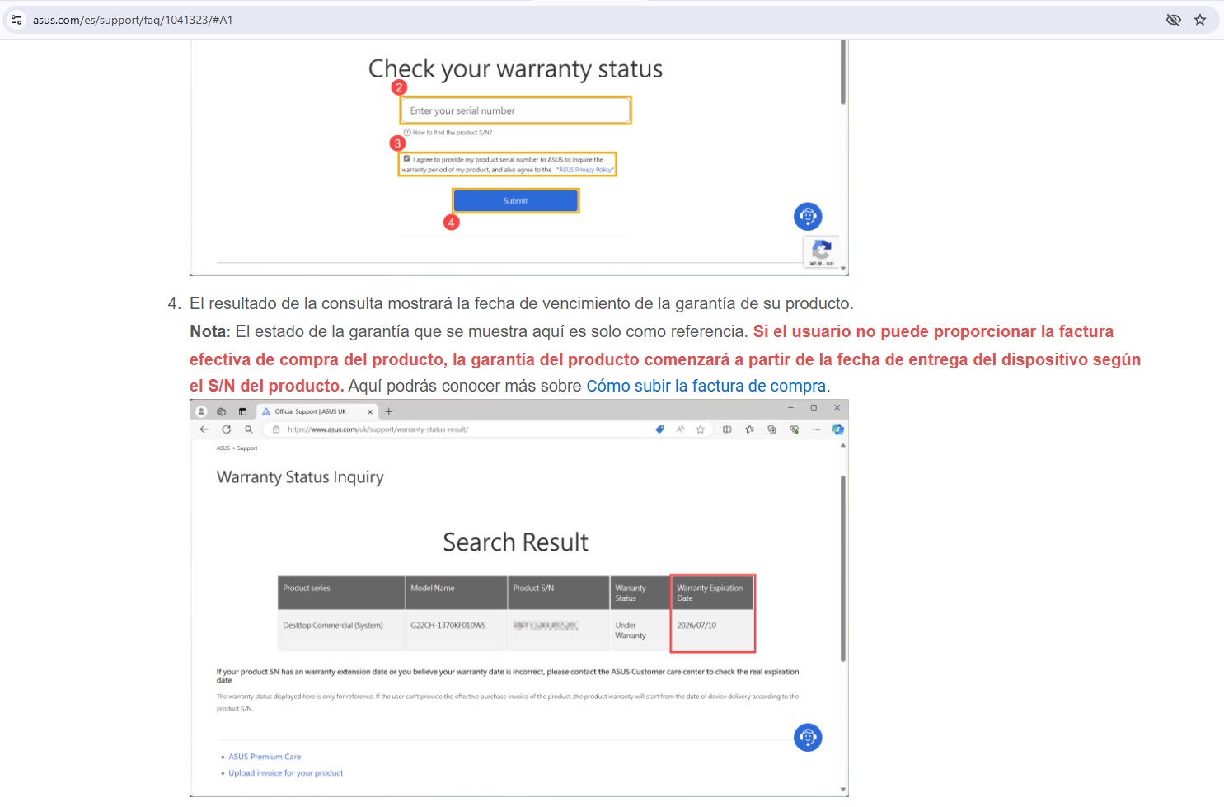Open chat support icon in the Search Result screenshot
This screenshot has height=807, width=1224.
pos(808,737)
